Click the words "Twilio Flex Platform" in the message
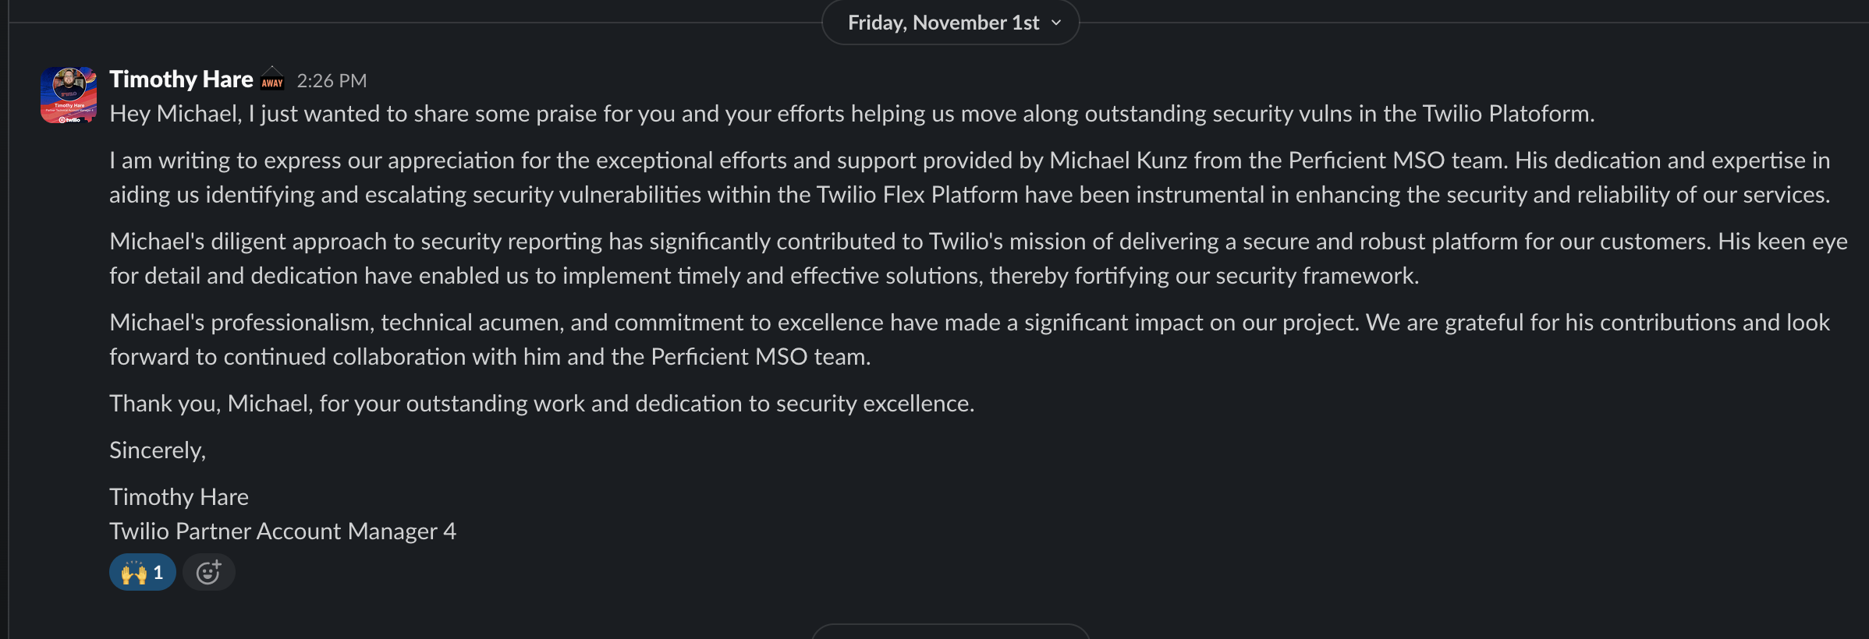 [x=917, y=195]
